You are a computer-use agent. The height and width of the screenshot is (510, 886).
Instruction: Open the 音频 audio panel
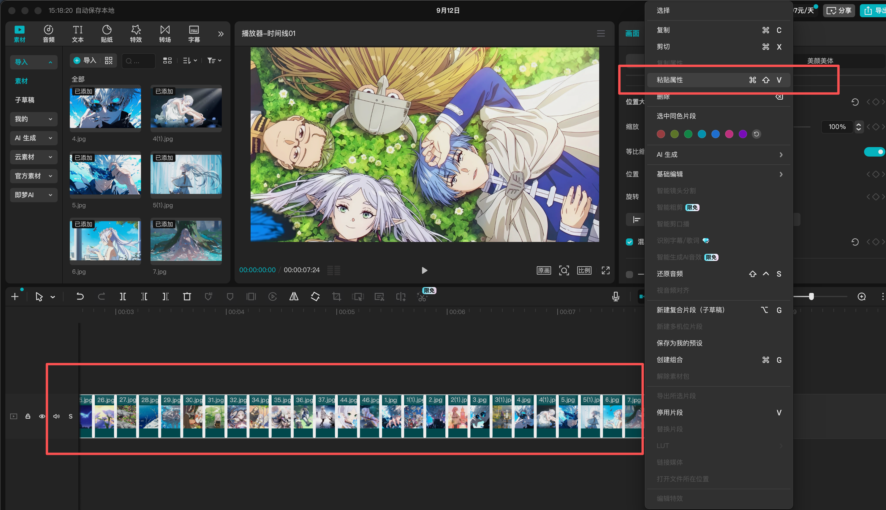pos(48,34)
